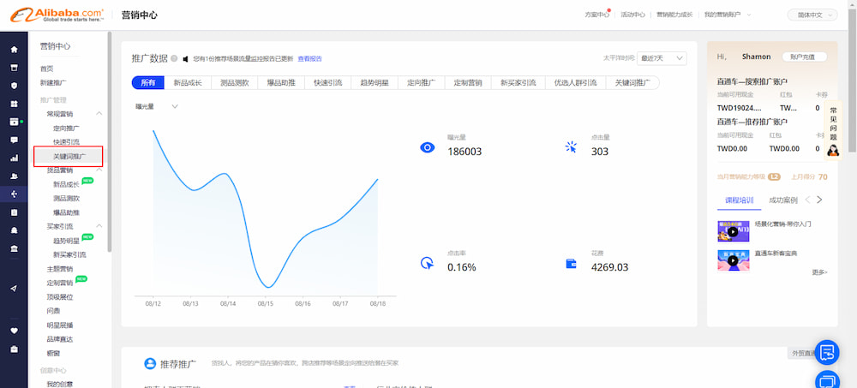This screenshot has height=388, width=857.
Task: Open the 最近7天 time range dropdown
Action: [662, 58]
